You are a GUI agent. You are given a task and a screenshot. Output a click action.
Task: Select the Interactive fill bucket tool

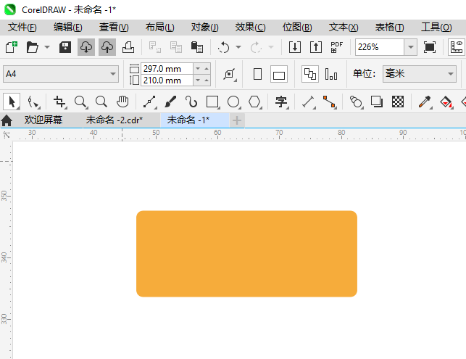(x=446, y=102)
